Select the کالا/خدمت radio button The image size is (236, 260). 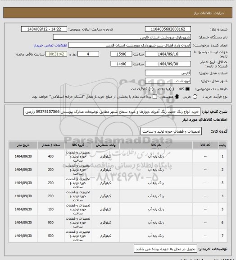point(151,89)
